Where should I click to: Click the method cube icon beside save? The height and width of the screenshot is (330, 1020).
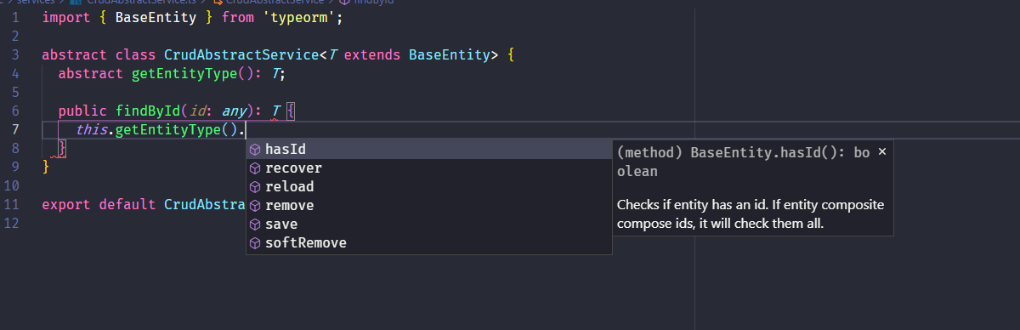255,225
